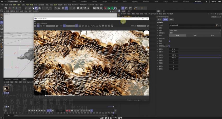Open the INSYDIUM menu
Screen dimensions: 222x119
click(84, 5)
